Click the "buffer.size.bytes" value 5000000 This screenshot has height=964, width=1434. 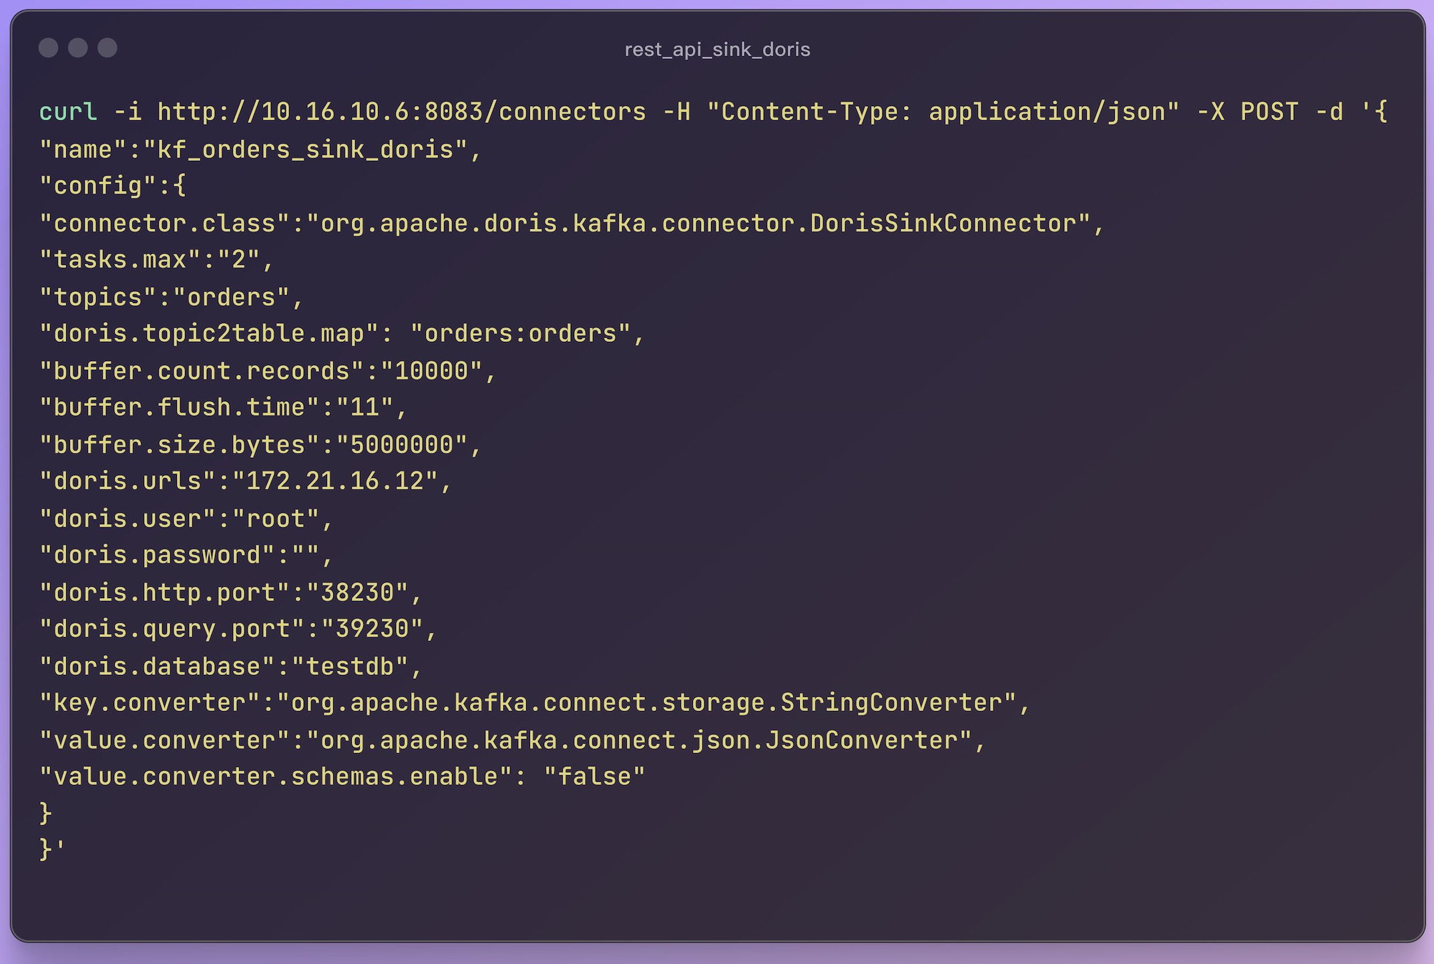[401, 445]
